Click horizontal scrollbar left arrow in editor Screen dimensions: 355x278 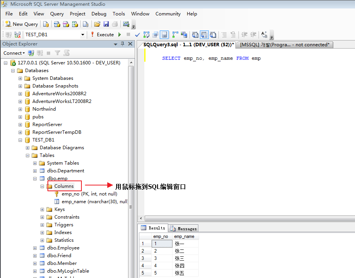coord(141,218)
